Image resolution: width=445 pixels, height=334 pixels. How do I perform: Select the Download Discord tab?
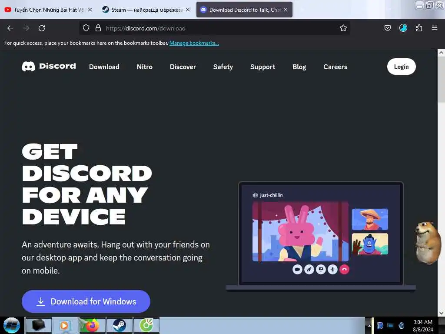click(244, 10)
